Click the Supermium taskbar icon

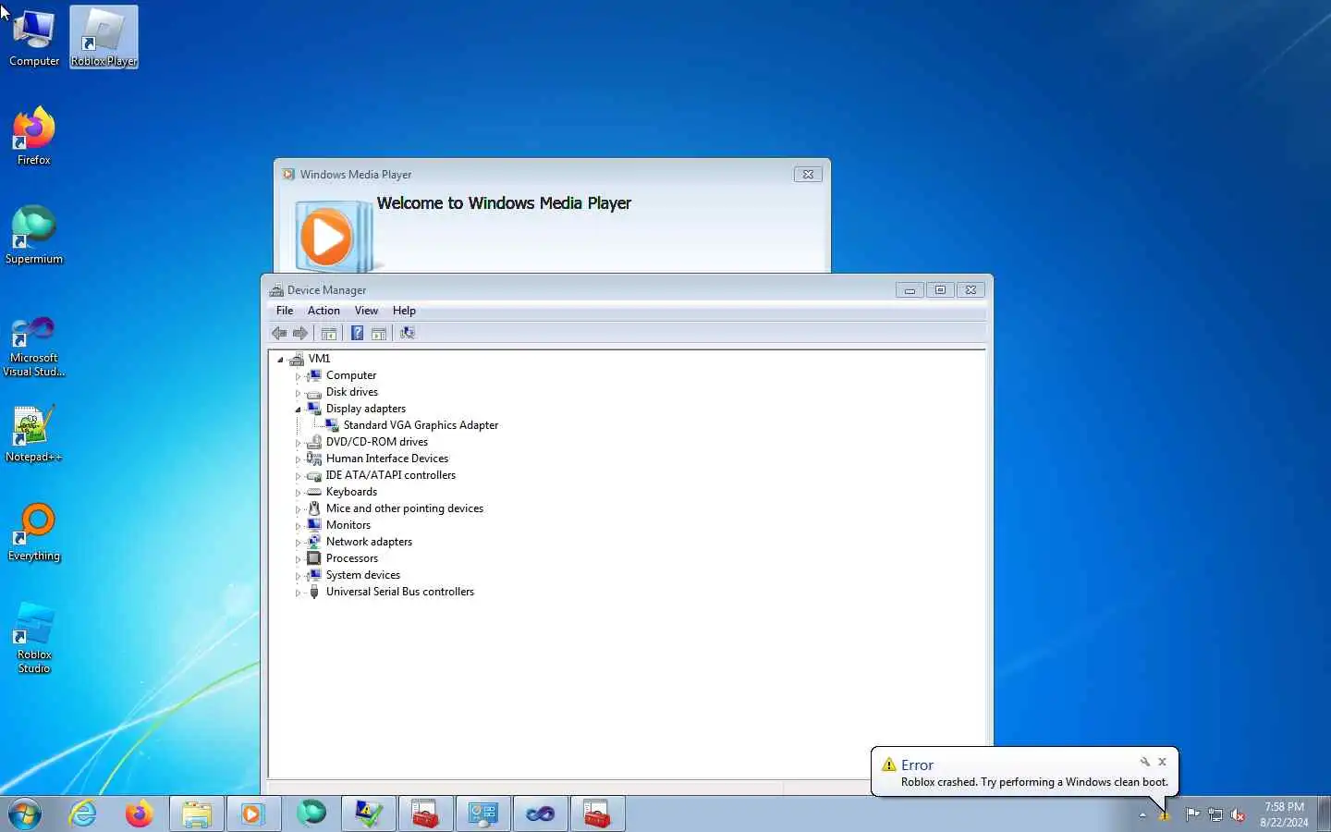click(311, 814)
